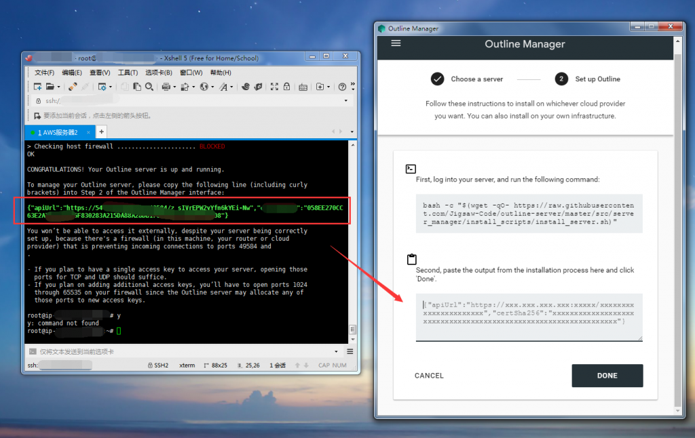Select the AWS服务器2 session tab

pos(58,132)
